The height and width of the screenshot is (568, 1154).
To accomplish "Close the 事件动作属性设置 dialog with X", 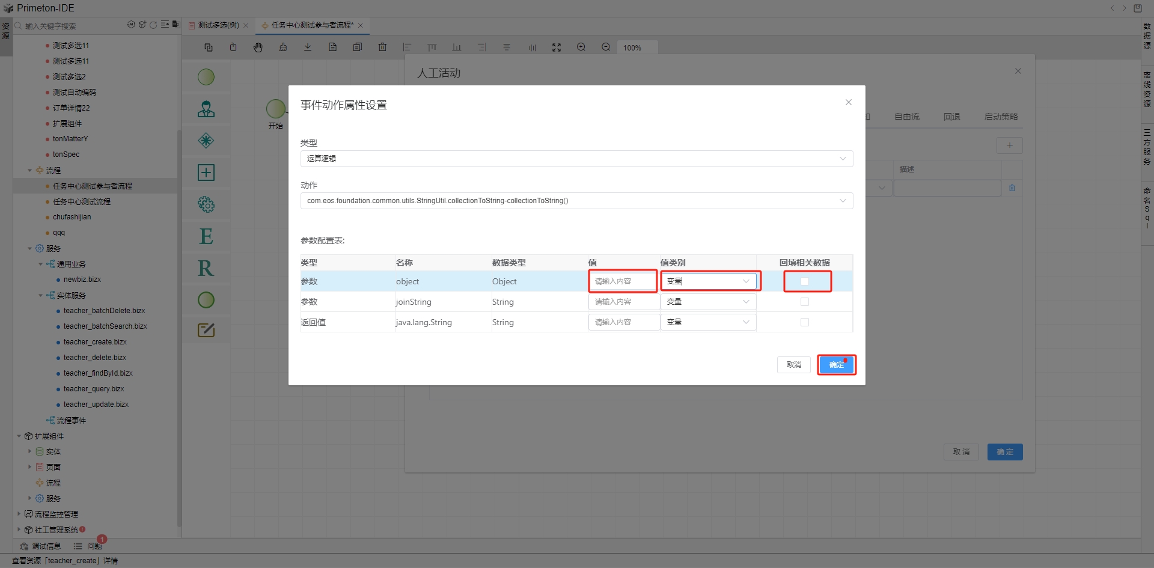I will click(848, 102).
